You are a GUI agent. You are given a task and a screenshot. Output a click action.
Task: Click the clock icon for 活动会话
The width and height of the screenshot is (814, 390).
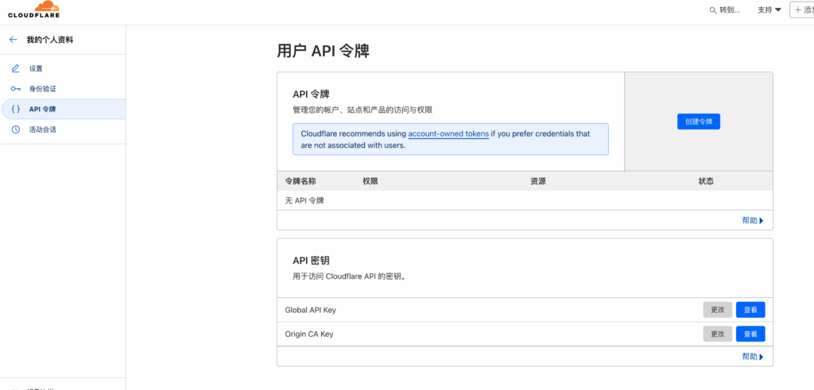tap(16, 129)
